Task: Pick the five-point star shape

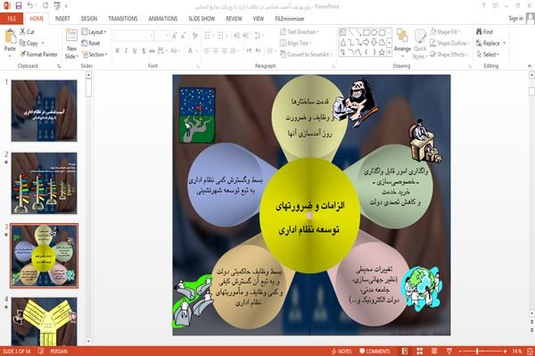Action: click(x=383, y=53)
